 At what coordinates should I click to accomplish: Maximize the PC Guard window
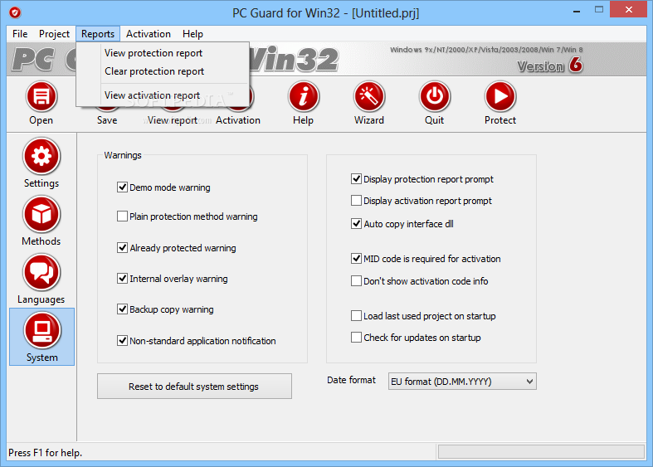coord(599,10)
